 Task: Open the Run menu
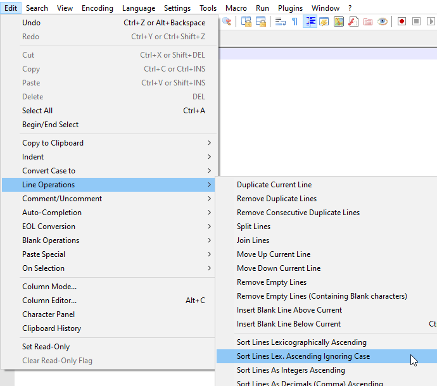[x=262, y=8]
